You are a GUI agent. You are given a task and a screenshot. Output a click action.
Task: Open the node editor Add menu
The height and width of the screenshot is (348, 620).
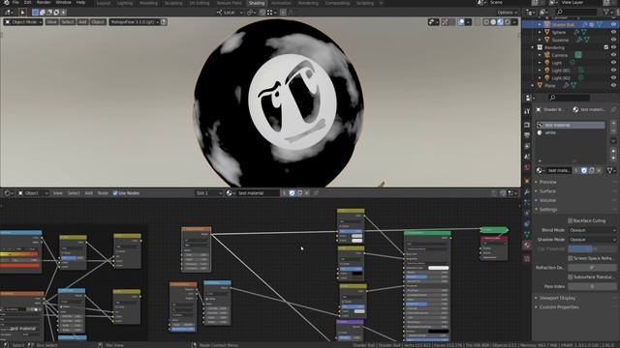click(88, 193)
